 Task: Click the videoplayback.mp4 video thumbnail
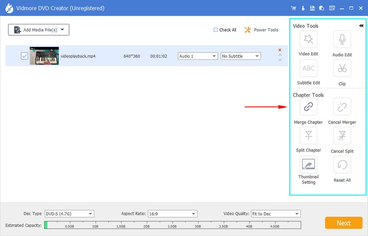coord(44,56)
